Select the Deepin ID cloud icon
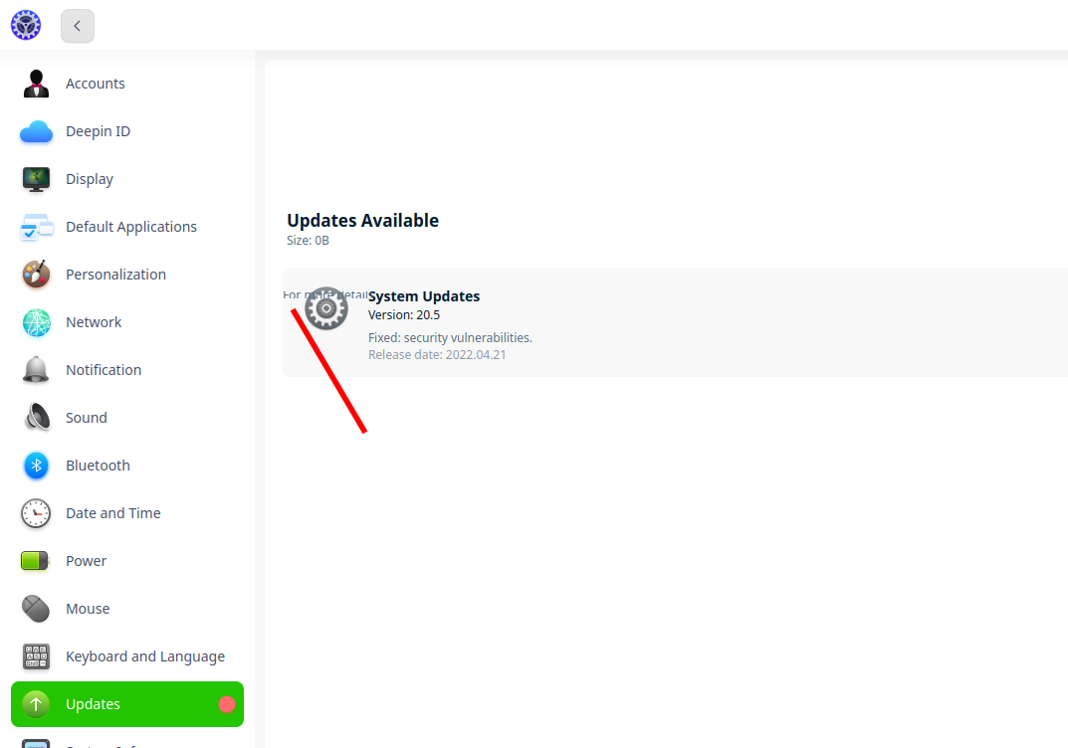Screen dimensions: 1068x748 click(x=36, y=130)
